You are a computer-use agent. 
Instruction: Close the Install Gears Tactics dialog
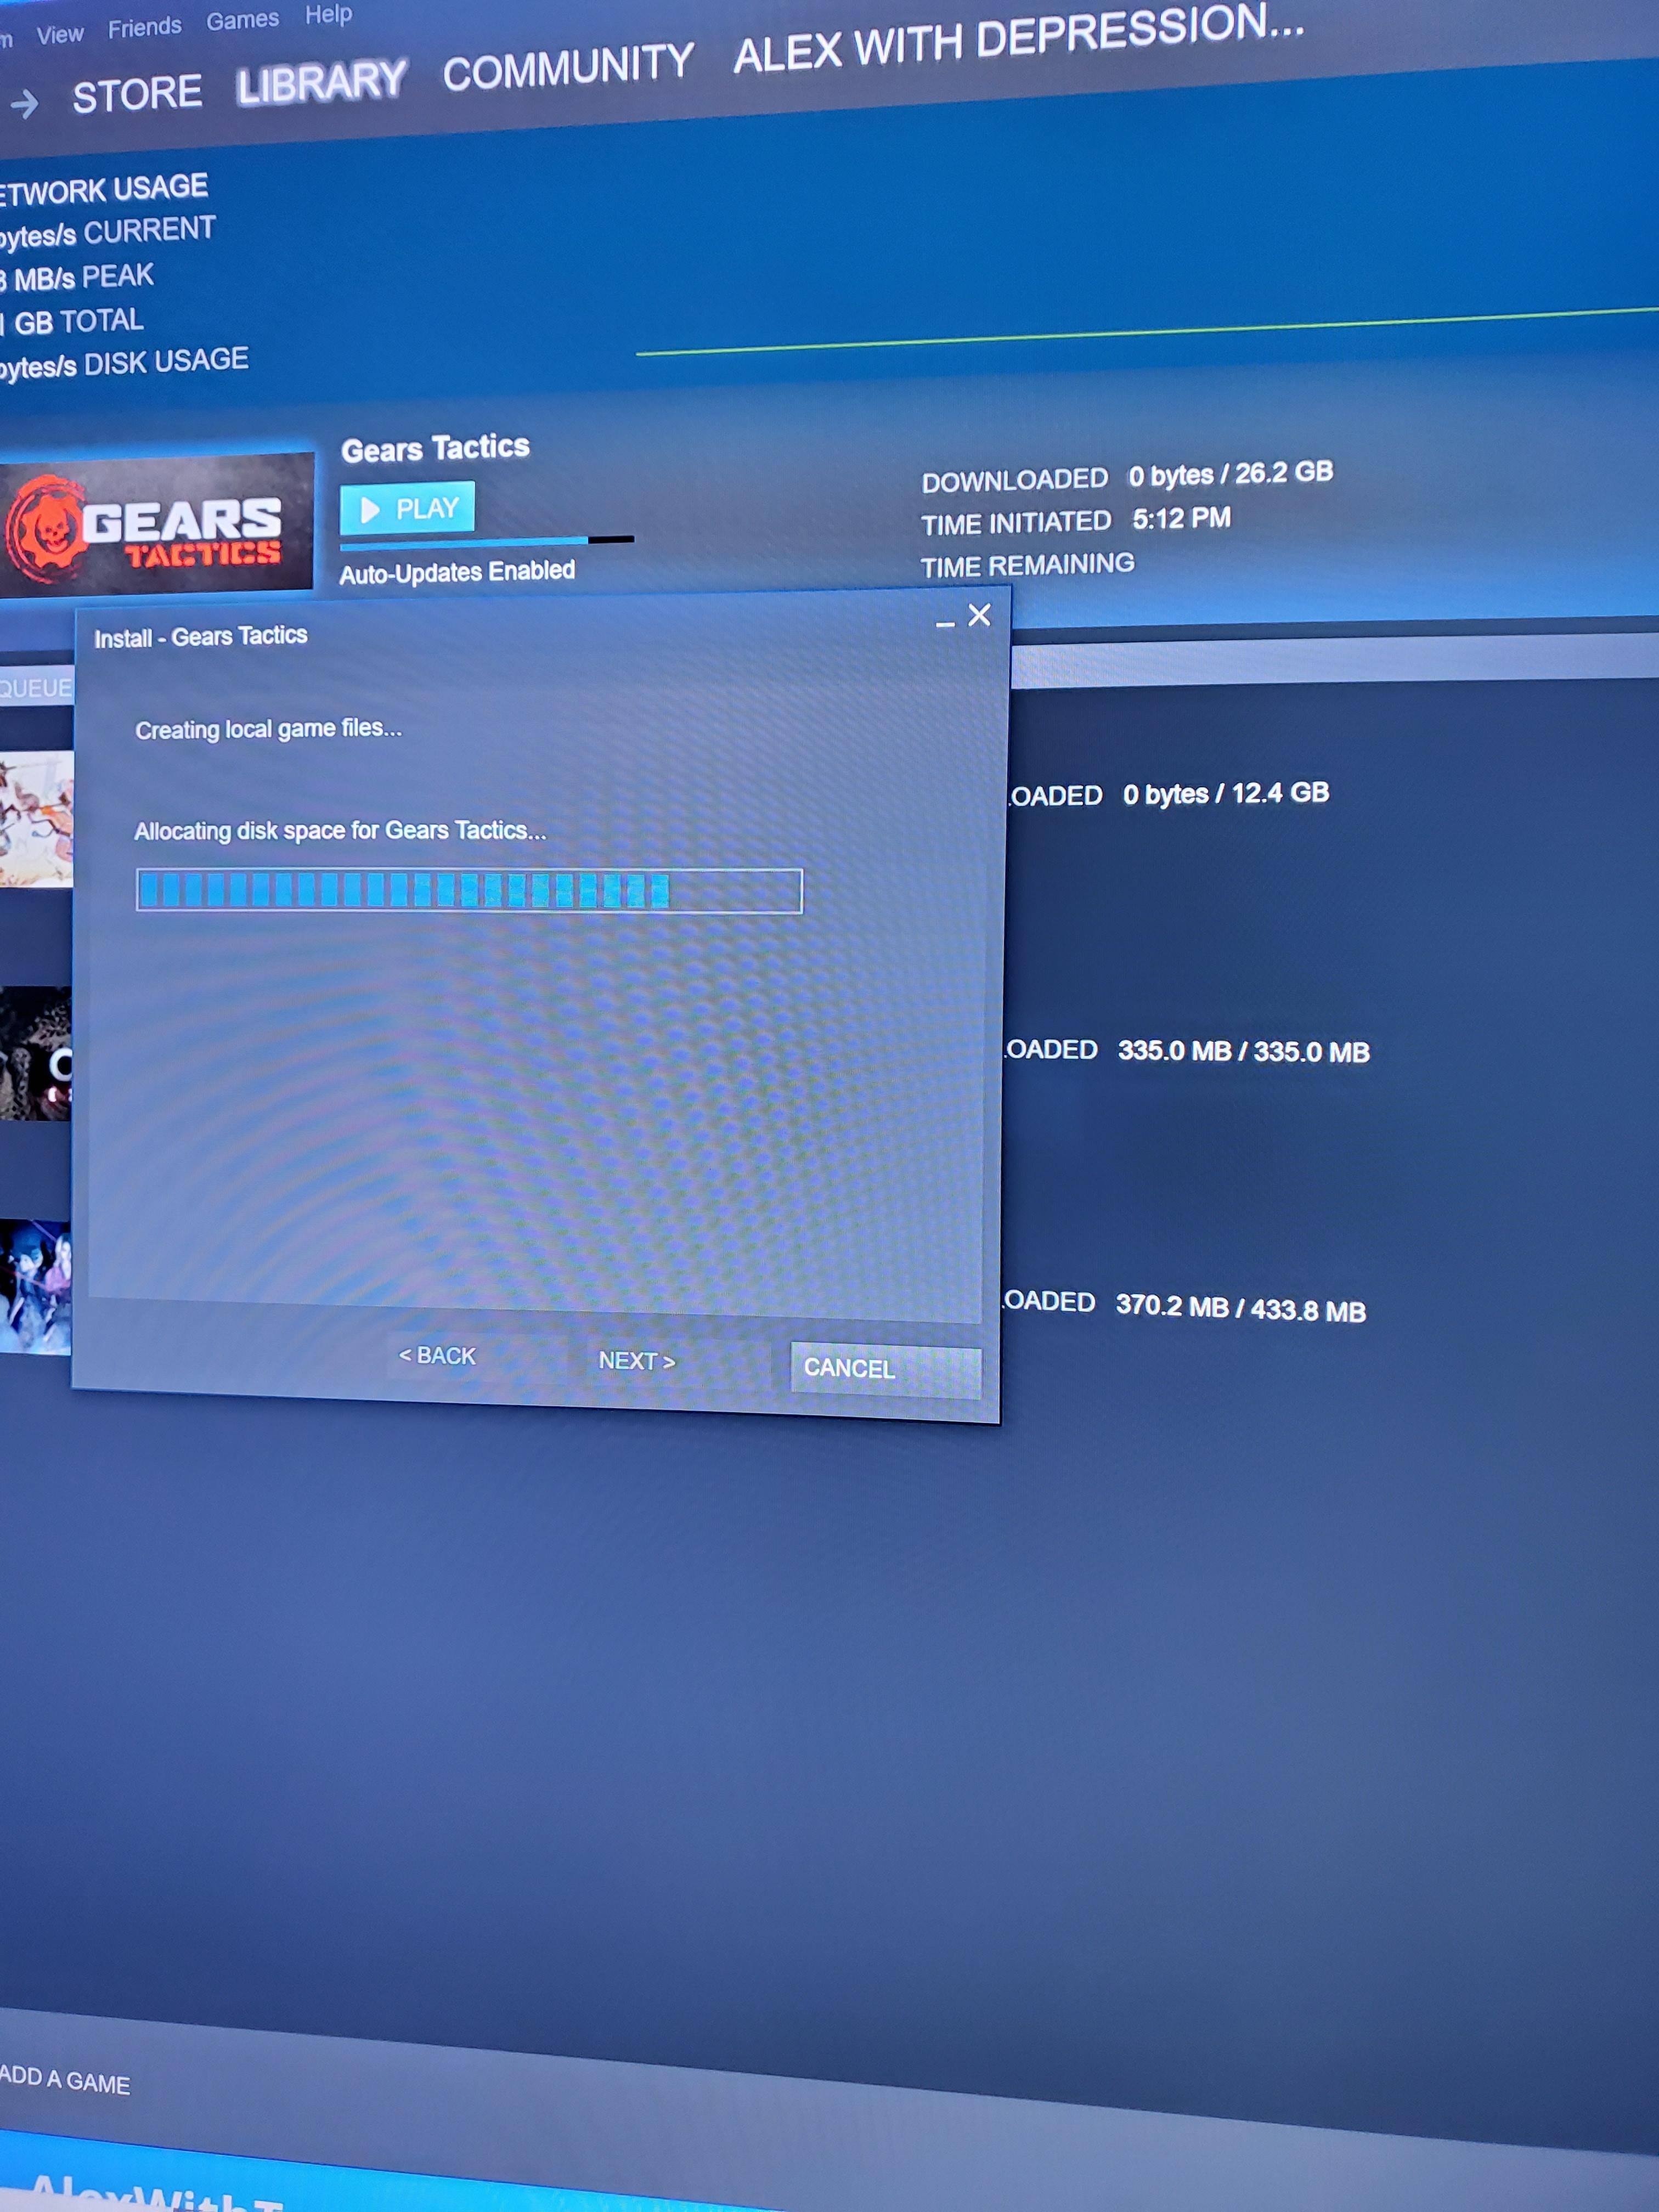[x=979, y=615]
